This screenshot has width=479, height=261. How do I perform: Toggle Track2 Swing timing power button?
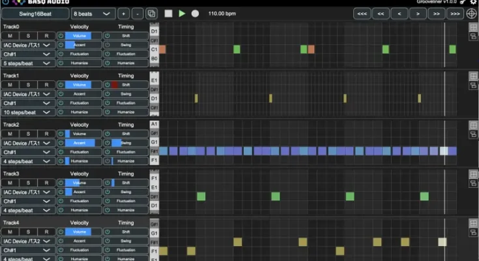[x=108, y=143]
